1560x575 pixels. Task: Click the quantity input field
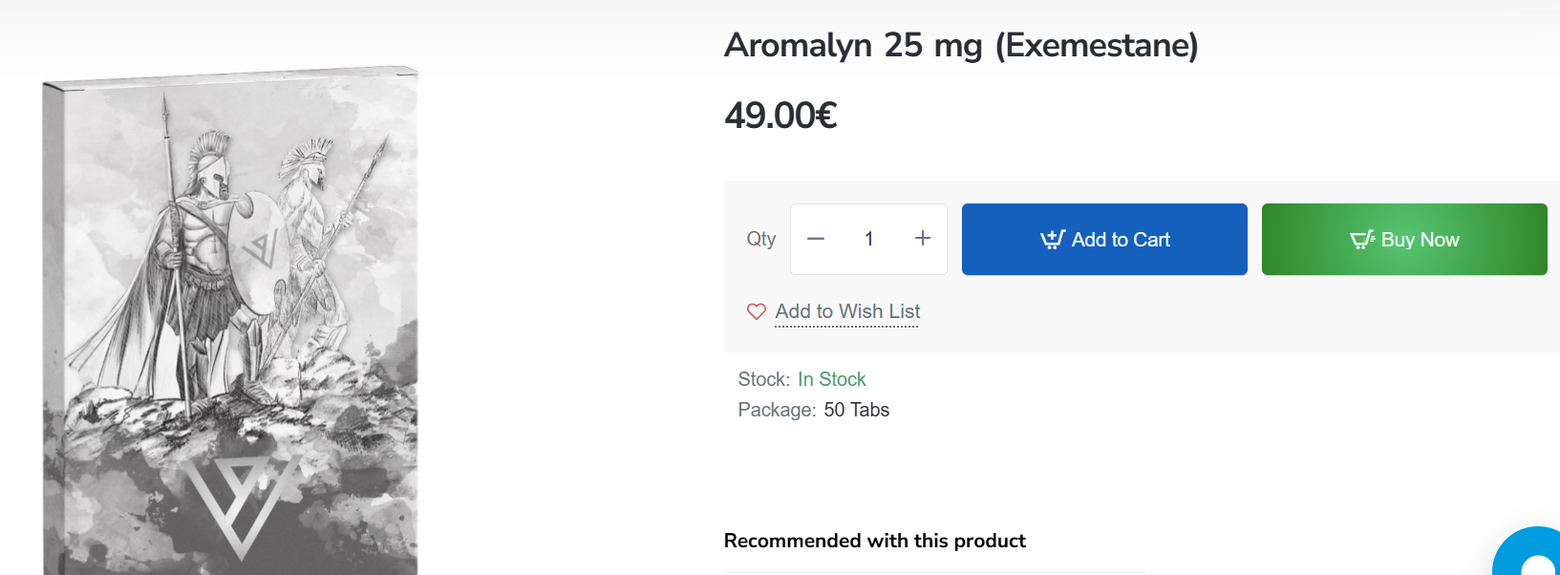point(869,239)
